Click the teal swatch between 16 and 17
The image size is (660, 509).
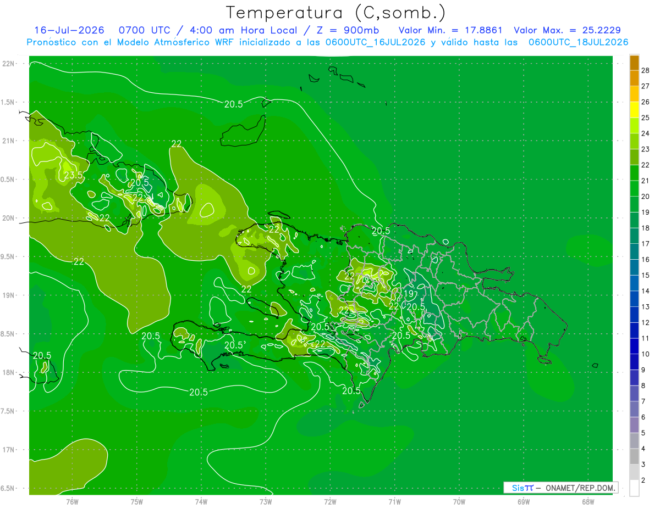point(634,251)
